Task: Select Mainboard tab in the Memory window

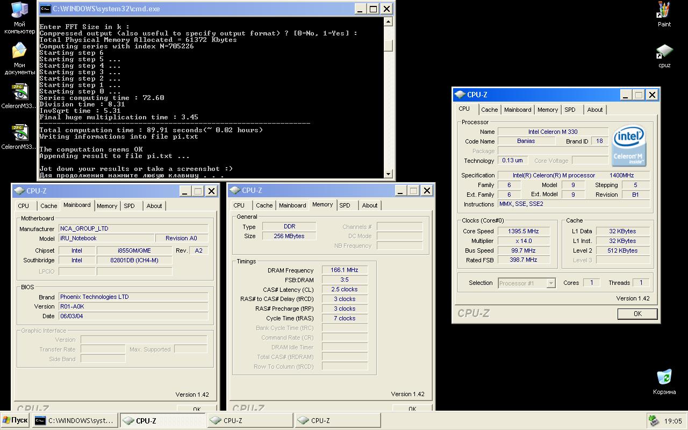Action: 292,205
